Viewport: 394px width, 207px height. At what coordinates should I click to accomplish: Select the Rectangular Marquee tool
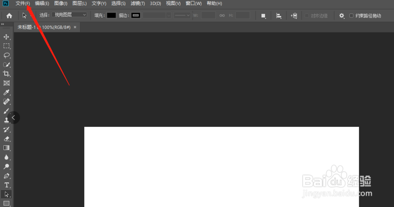coord(6,46)
